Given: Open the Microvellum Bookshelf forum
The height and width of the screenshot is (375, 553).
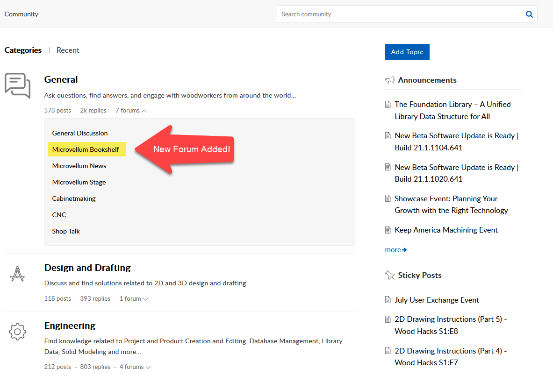Looking at the screenshot, I should point(86,149).
